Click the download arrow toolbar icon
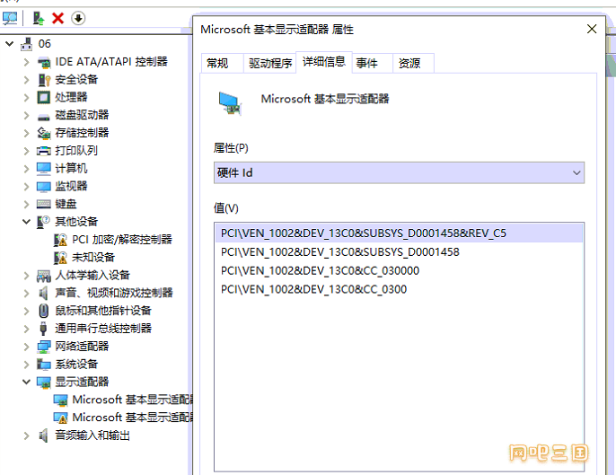 coord(78,18)
